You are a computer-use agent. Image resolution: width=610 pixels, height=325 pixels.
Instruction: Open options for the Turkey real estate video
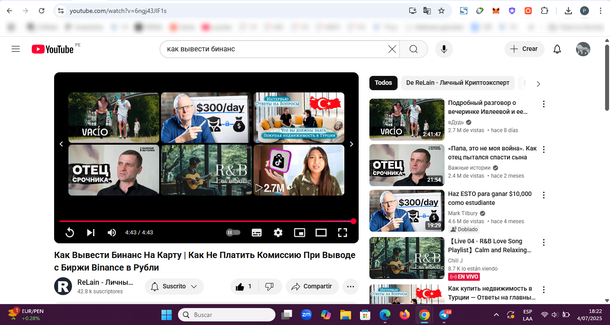(x=544, y=290)
